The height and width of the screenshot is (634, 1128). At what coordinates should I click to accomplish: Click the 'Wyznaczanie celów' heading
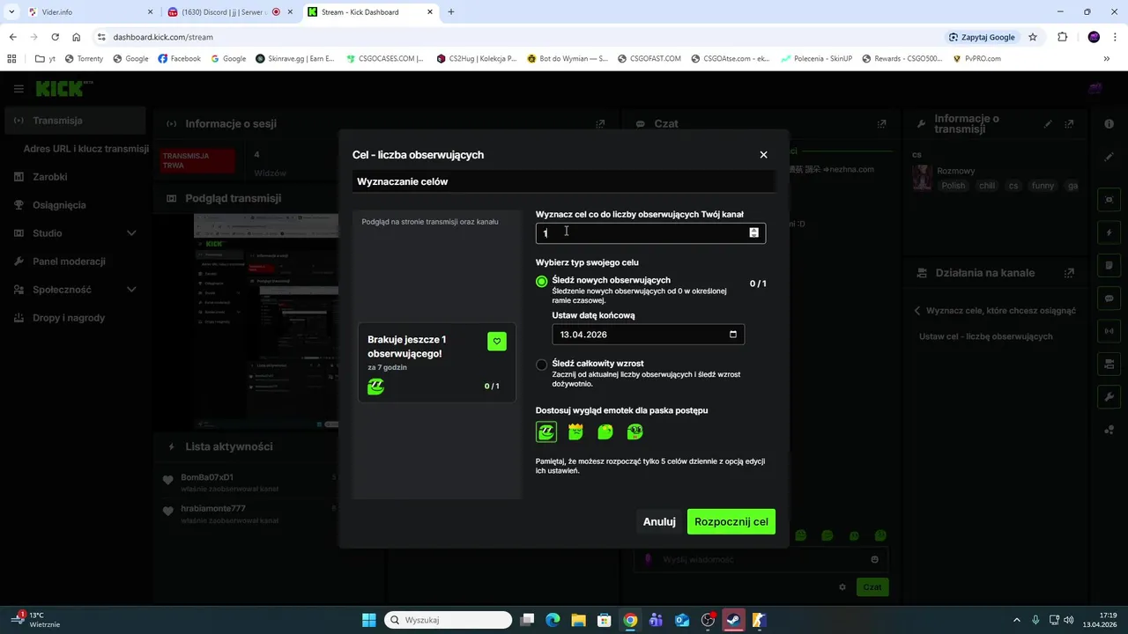tap(403, 181)
